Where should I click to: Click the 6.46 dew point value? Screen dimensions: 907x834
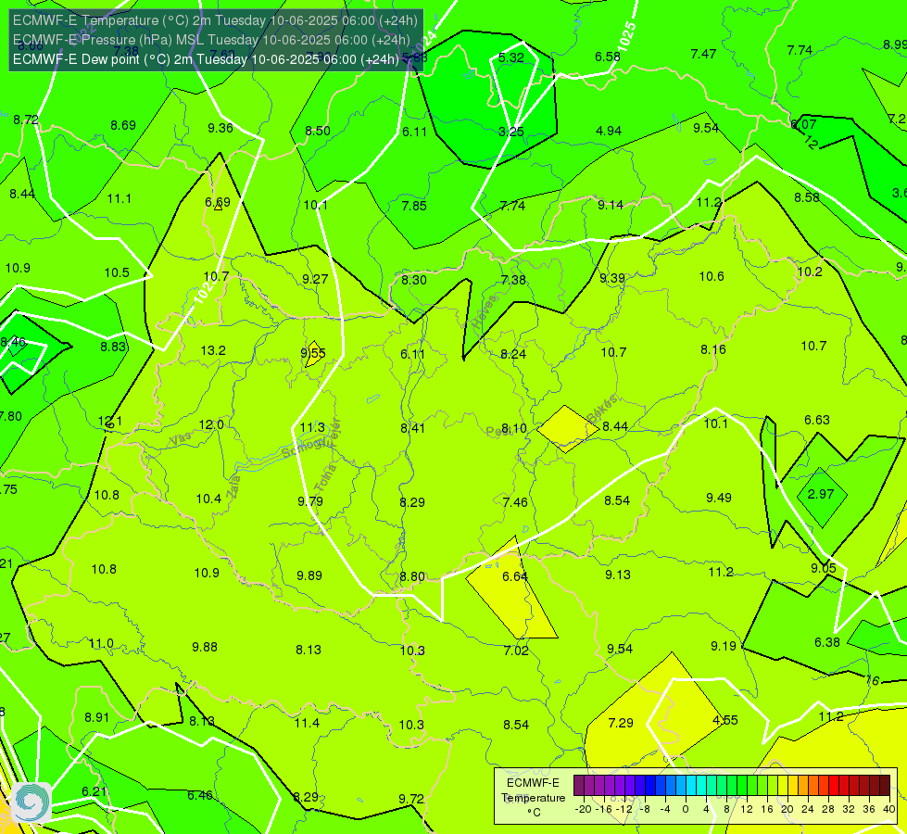[x=200, y=795]
